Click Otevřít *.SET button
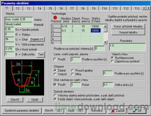 click(x=53, y=111)
